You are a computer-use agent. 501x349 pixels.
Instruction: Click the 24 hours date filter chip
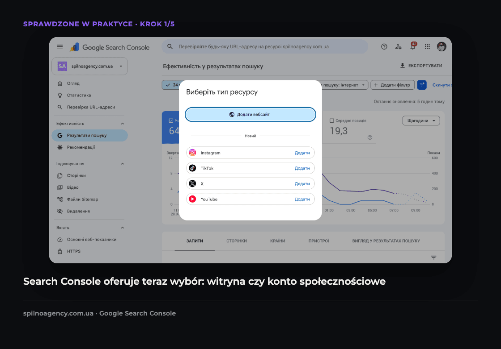coord(170,85)
